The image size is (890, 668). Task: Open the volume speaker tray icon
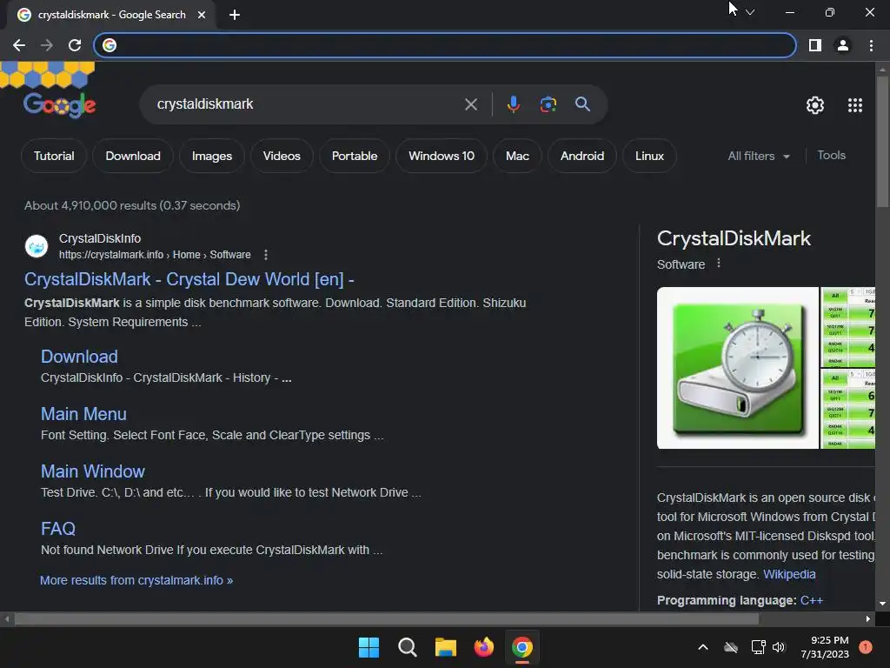coord(779,647)
